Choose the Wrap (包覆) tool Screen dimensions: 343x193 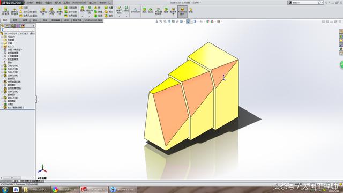click(109, 8)
